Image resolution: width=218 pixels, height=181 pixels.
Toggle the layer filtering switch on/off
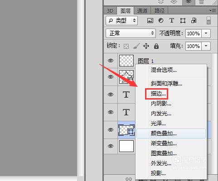208,20
